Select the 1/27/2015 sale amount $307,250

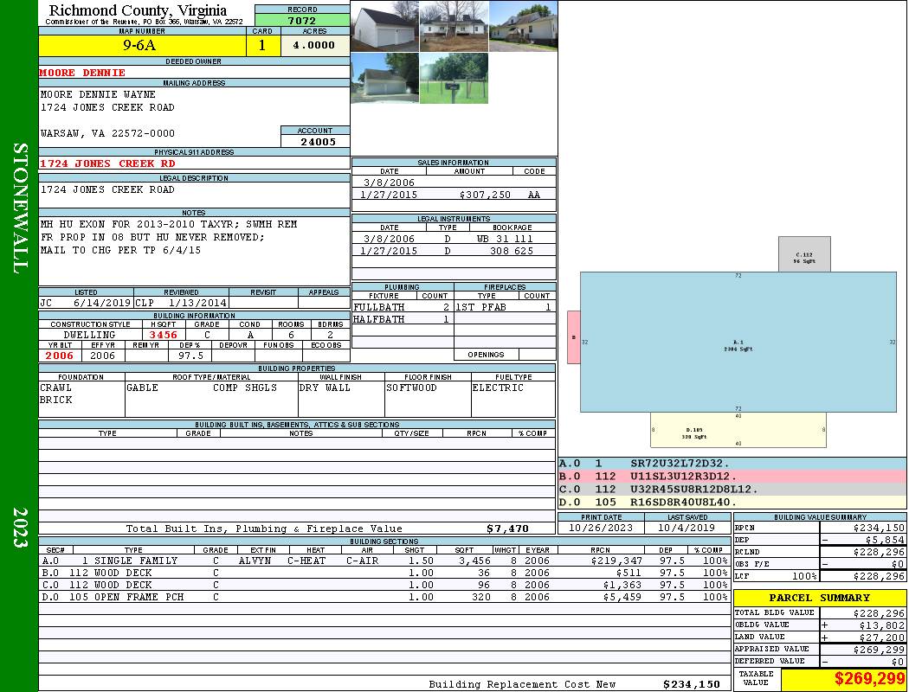point(485,195)
